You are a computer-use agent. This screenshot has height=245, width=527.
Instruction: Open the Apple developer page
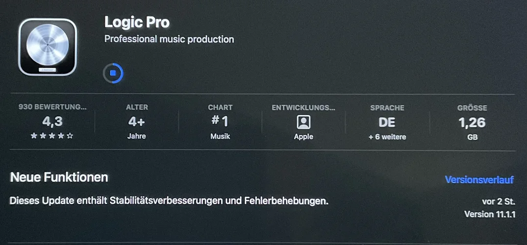click(303, 137)
